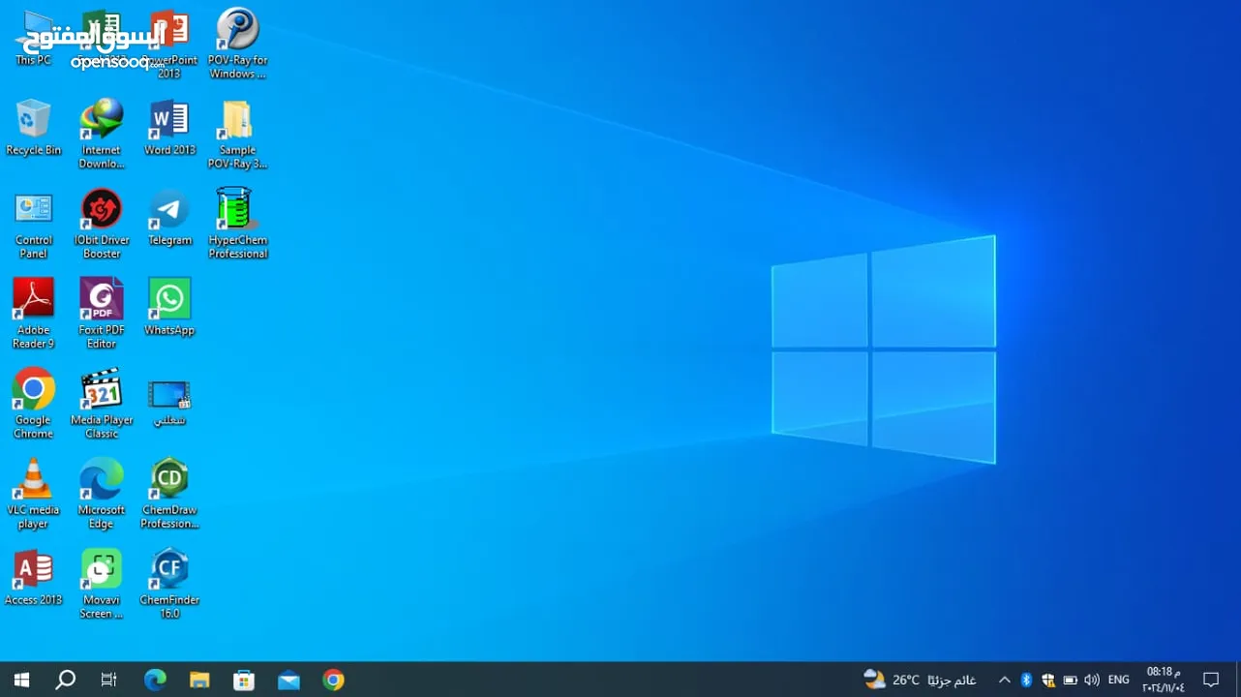Launch Movavi Screen Recorder shortcut

click(x=102, y=584)
